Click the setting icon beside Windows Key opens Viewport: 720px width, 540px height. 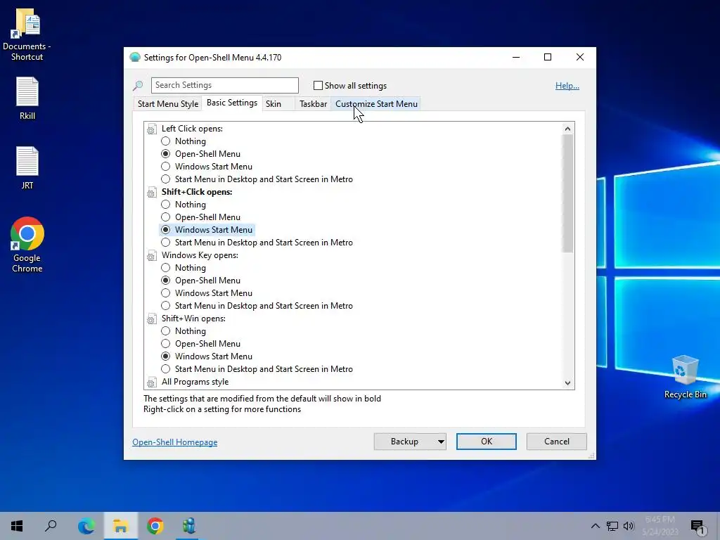pyautogui.click(x=152, y=256)
